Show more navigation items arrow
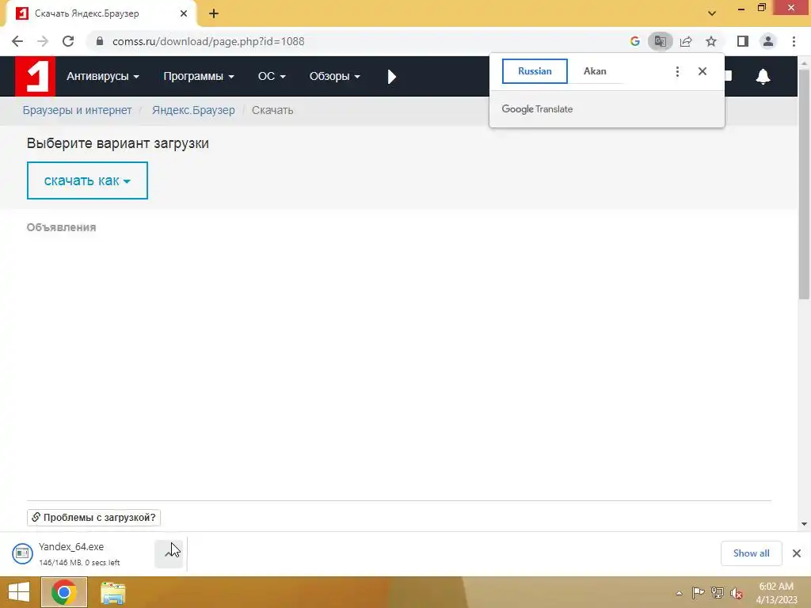The height and width of the screenshot is (608, 811). (391, 77)
